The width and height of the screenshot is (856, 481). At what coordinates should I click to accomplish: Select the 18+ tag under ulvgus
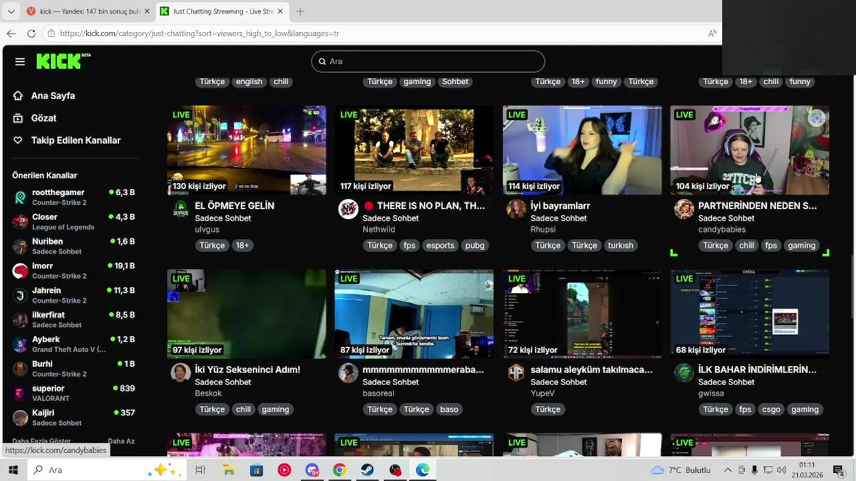coord(242,246)
